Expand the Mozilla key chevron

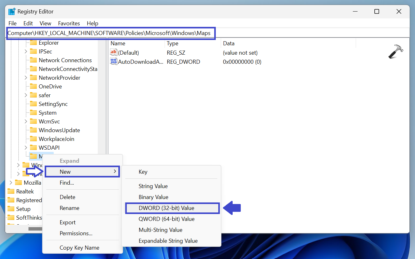click(x=11, y=183)
